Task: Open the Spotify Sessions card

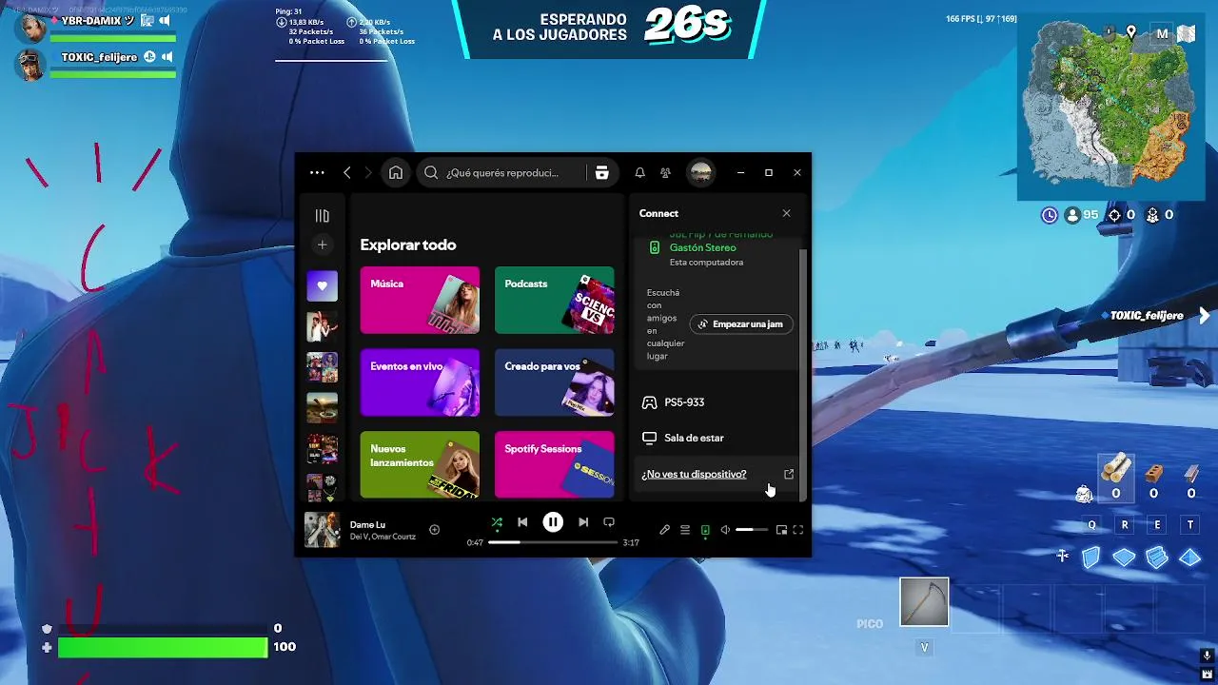Action: point(554,465)
